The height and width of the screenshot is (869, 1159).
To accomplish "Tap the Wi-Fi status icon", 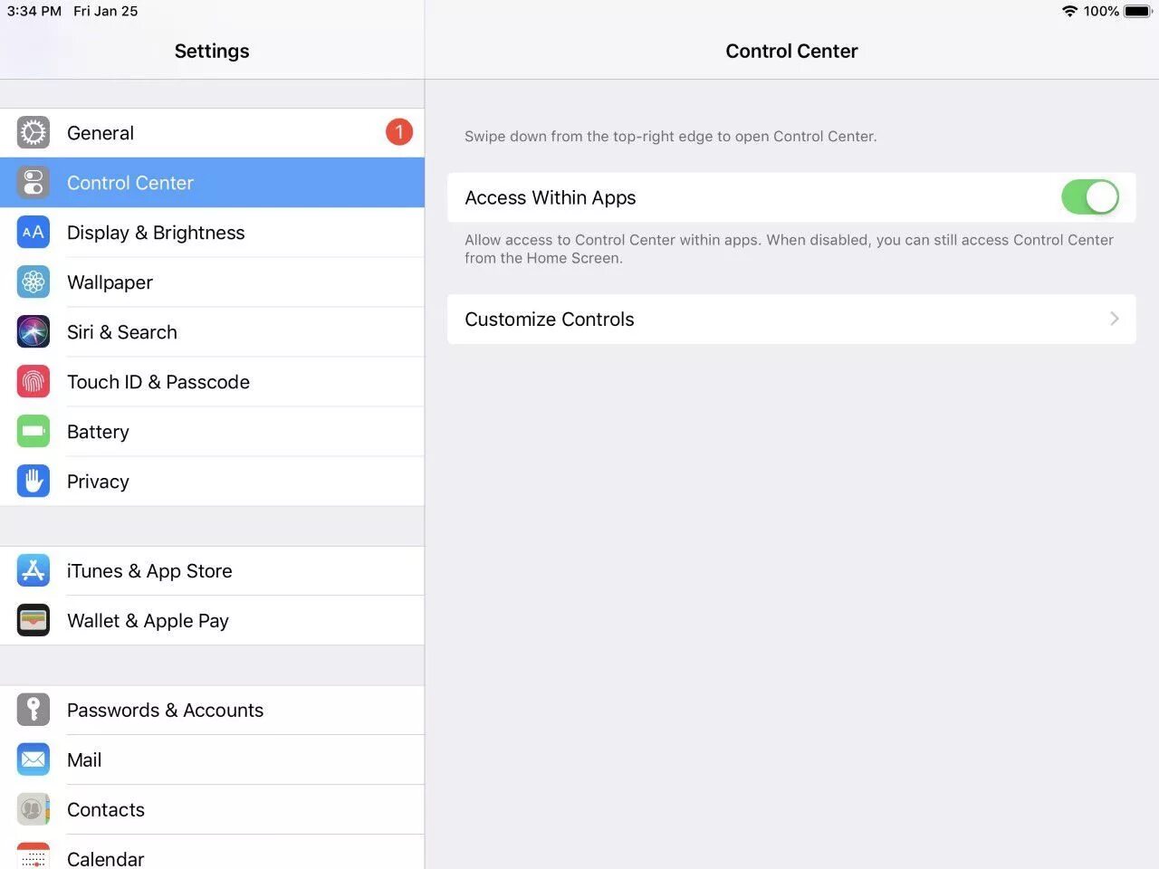I will click(1070, 11).
